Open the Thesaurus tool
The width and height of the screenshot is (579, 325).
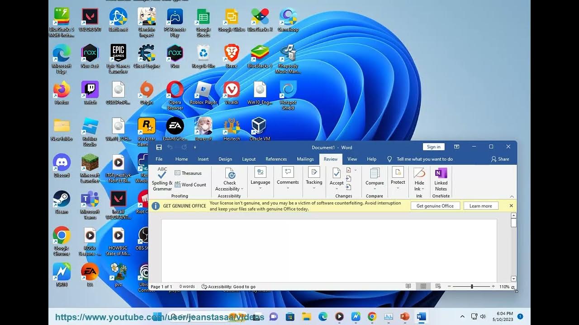[188, 173]
